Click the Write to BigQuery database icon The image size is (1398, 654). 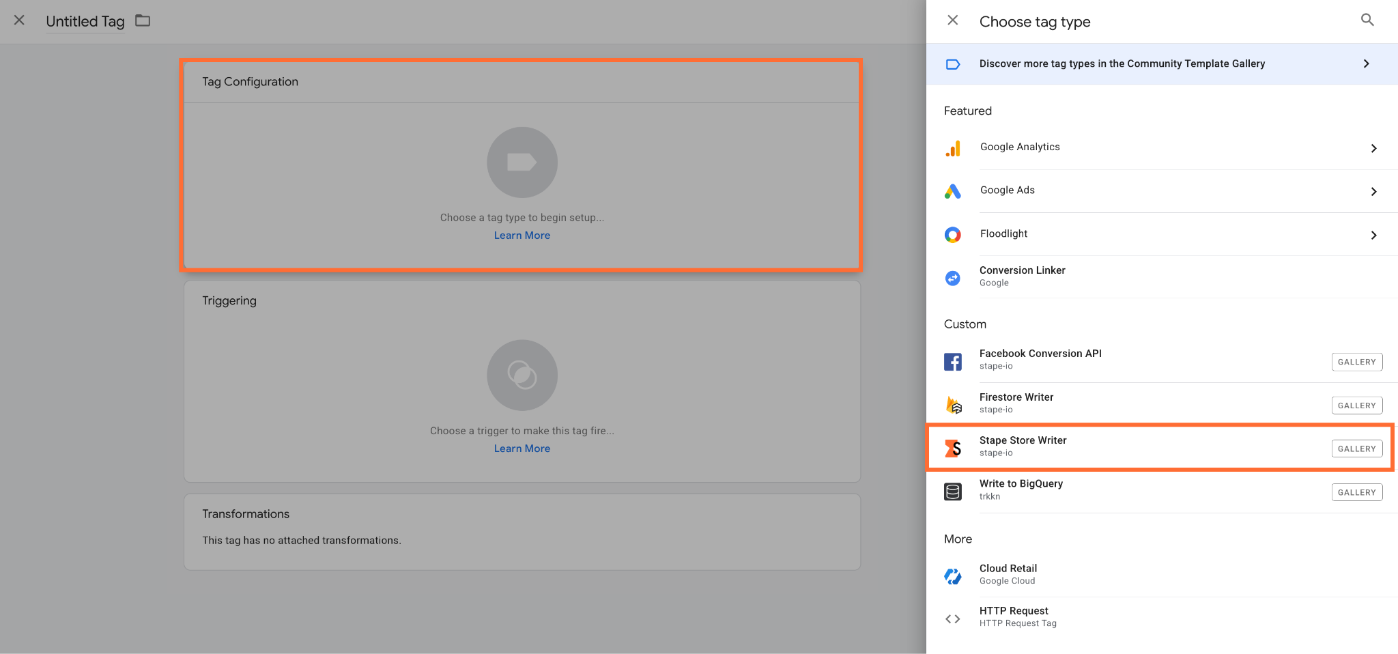[x=953, y=492]
